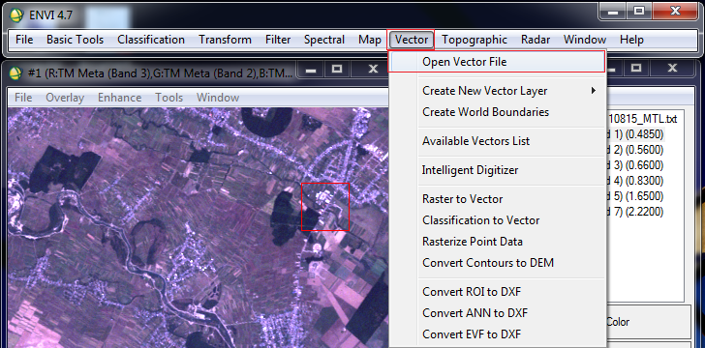Viewport: 705px width, 348px height.
Task: Open the Available Vectors List
Action: [475, 141]
